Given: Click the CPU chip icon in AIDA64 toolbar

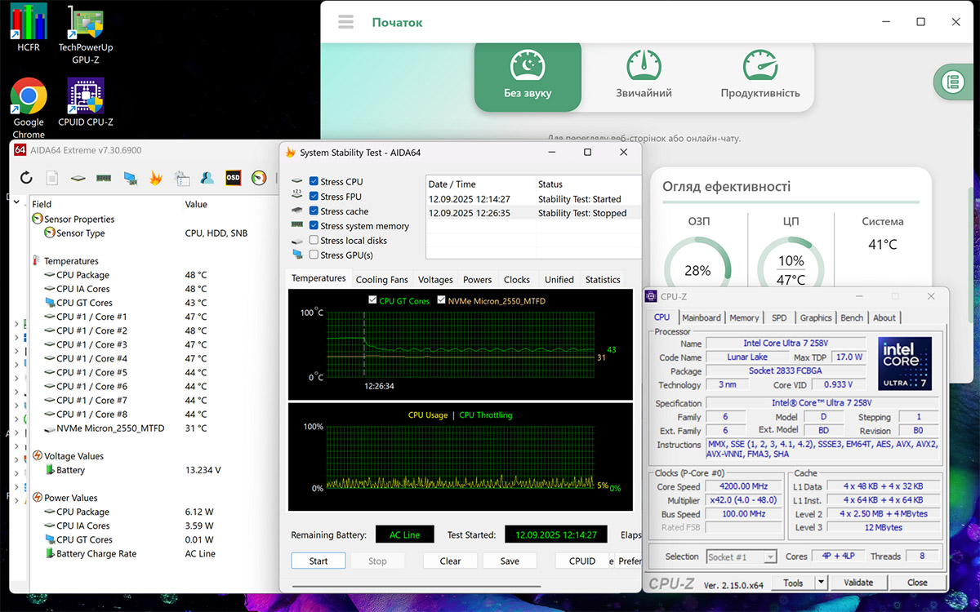Looking at the screenshot, I should pyautogui.click(x=78, y=178).
